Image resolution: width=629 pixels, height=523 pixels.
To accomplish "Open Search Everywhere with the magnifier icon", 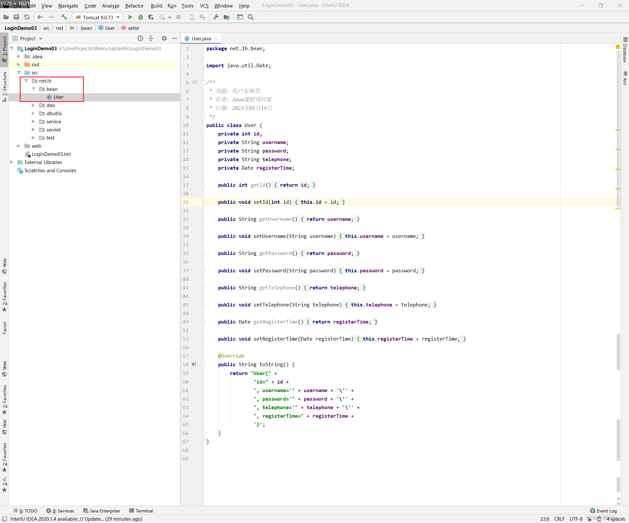I will (251, 17).
